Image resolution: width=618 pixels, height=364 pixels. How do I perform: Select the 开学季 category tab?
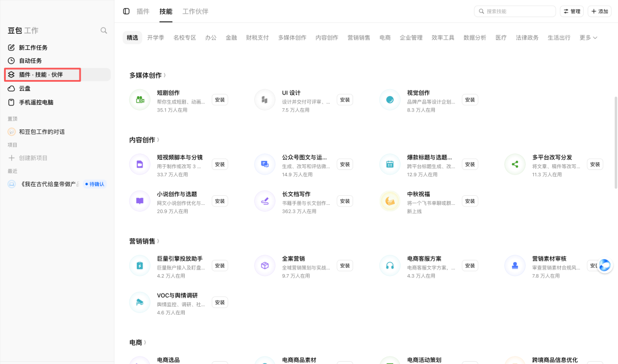pyautogui.click(x=155, y=37)
